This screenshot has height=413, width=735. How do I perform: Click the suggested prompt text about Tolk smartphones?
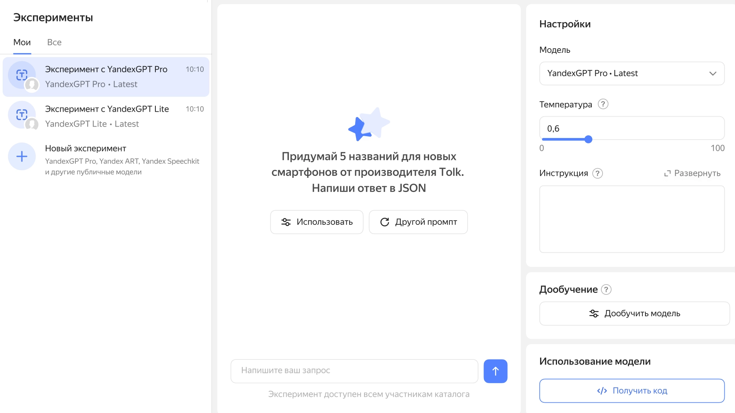point(368,172)
